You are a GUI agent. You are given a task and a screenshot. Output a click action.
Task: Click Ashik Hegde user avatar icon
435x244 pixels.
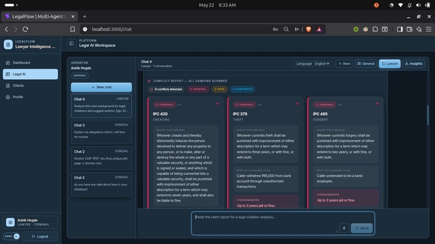[10, 222]
